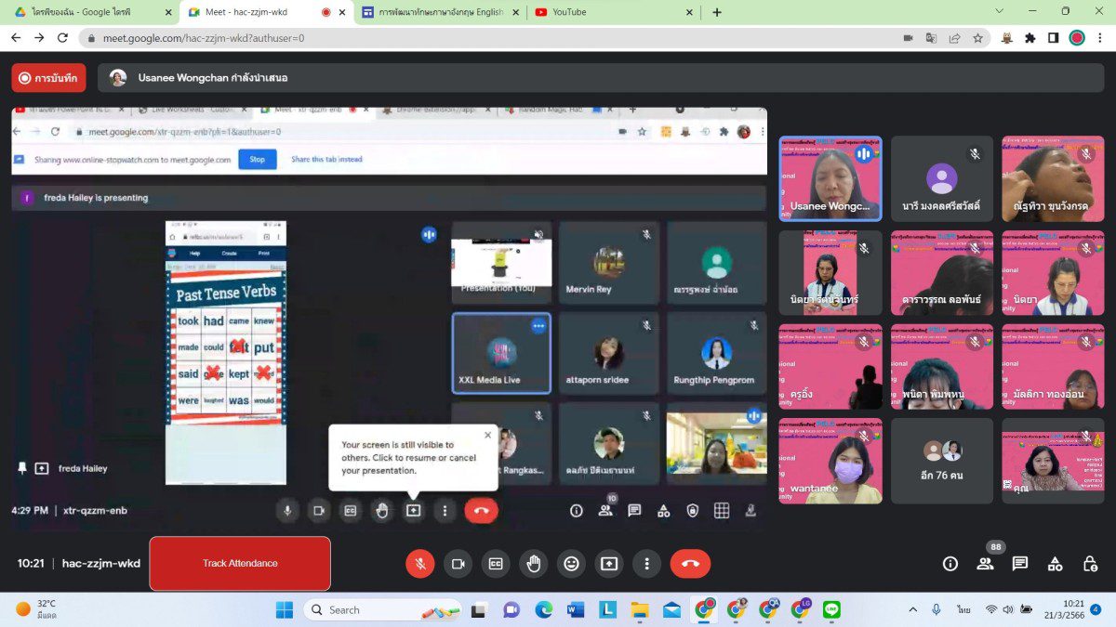Viewport: 1116px width, 627px height.
Task: Click the Stop sharing button in presentation
Action: click(x=258, y=159)
